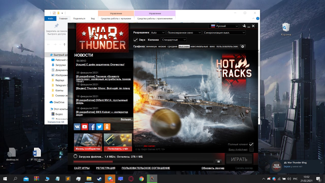
Task: Open Средства работы с ярлыками tab
Action: pos(116,19)
